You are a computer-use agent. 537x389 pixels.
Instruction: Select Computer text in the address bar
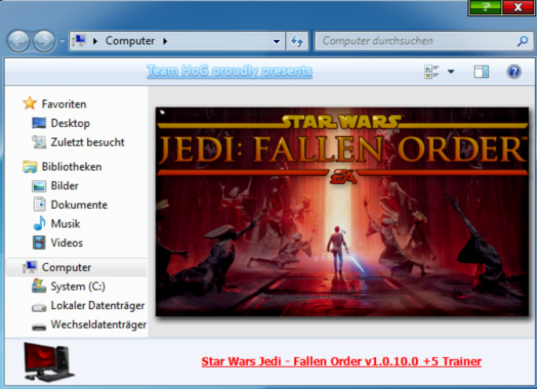point(130,41)
